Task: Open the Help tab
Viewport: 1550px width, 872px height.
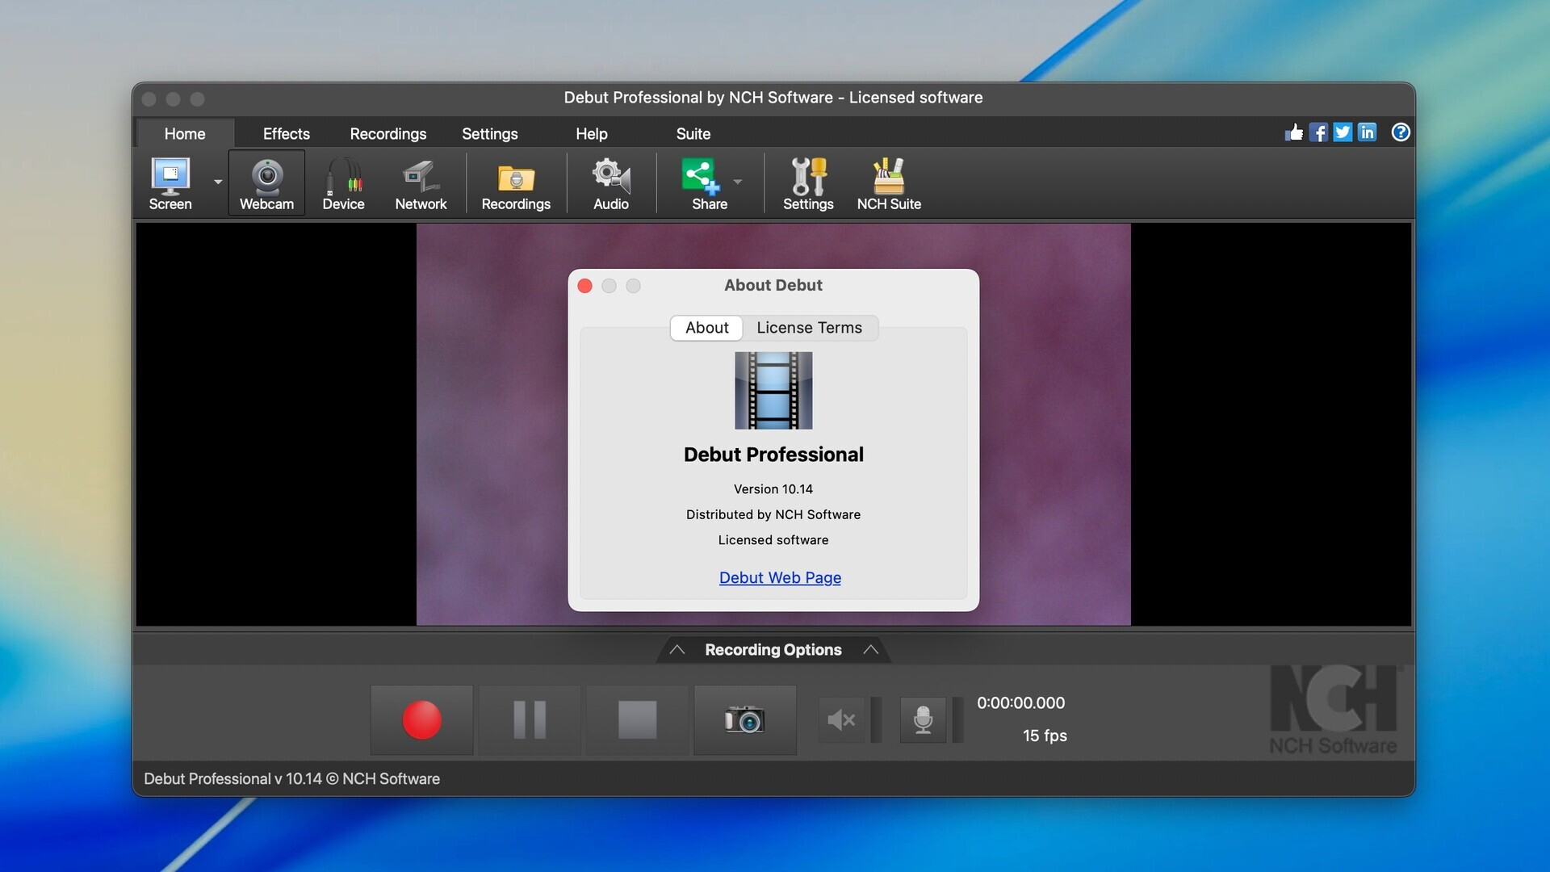Action: click(x=592, y=134)
